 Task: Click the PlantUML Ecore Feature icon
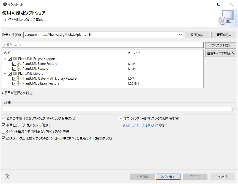[x=19, y=64]
